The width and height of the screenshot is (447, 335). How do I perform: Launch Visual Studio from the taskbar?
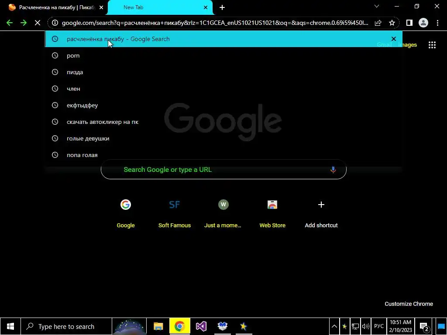(x=201, y=326)
